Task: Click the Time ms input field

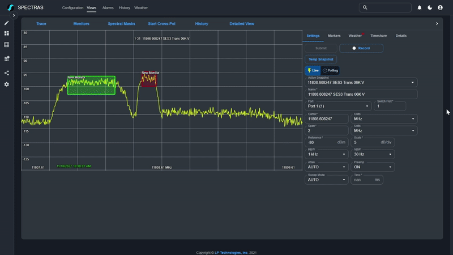Action: pyautogui.click(x=367, y=180)
